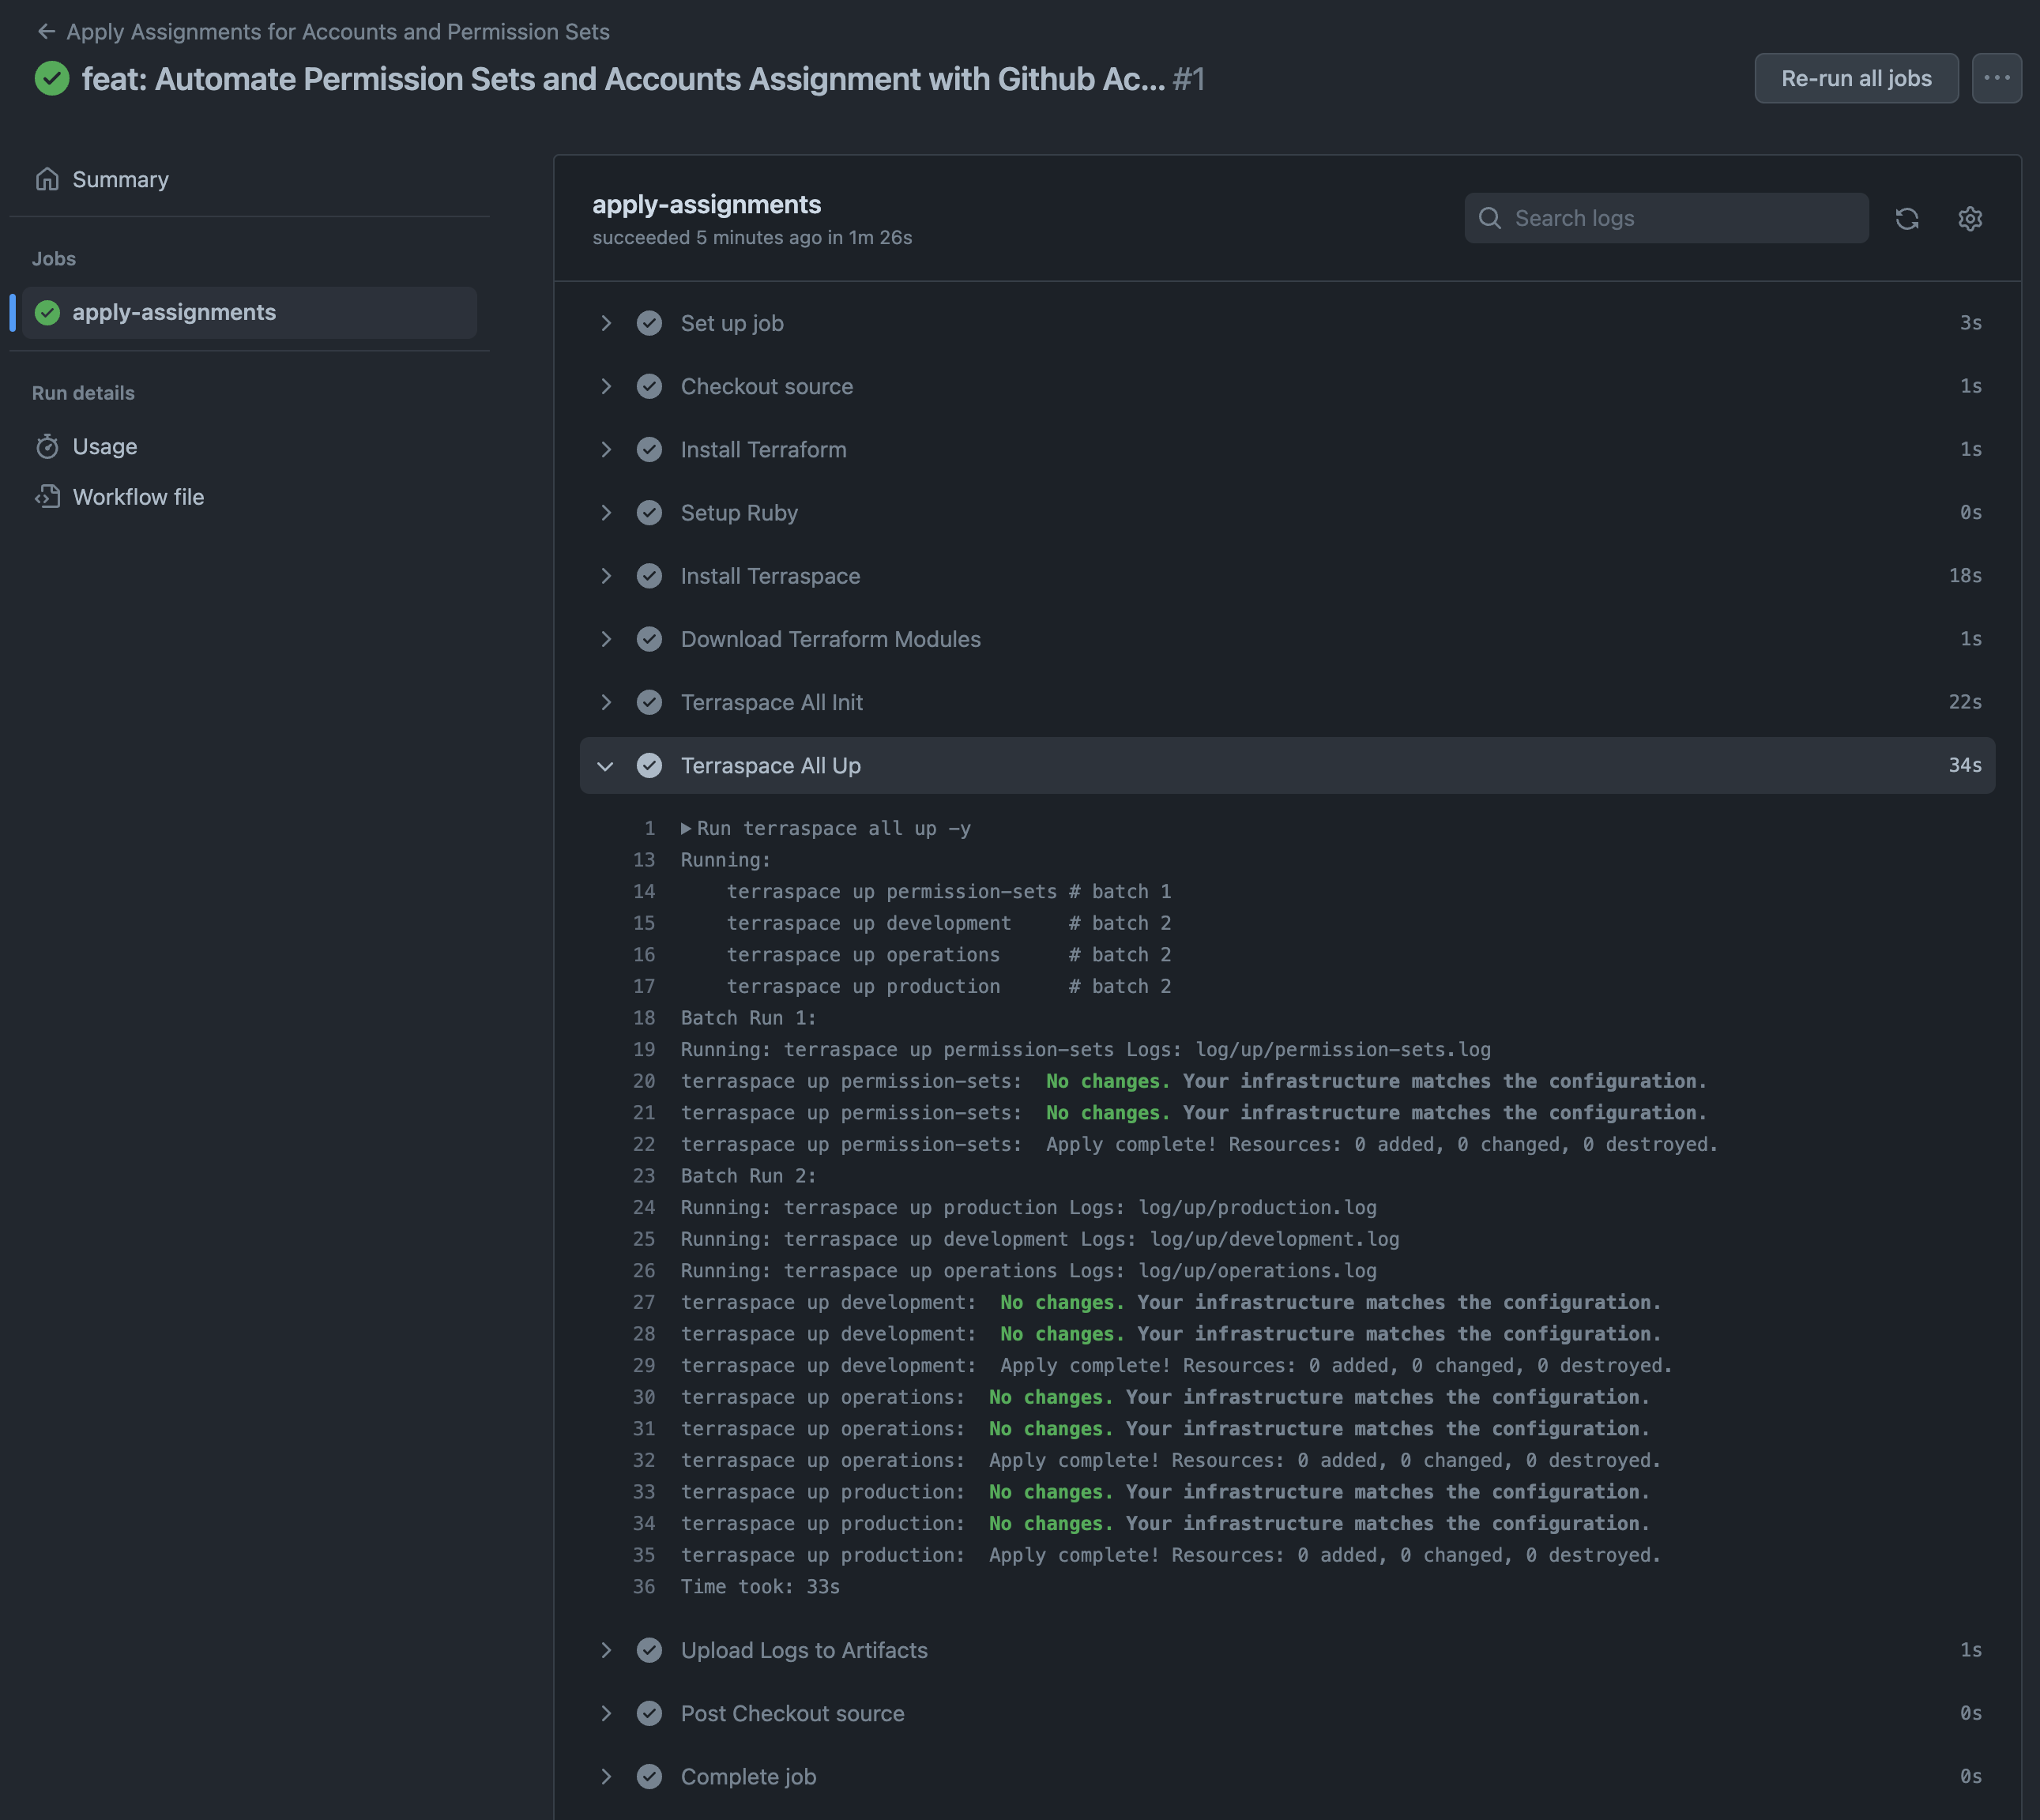2040x1820 pixels.
Task: Click the refresh logs icon
Action: point(1907,218)
